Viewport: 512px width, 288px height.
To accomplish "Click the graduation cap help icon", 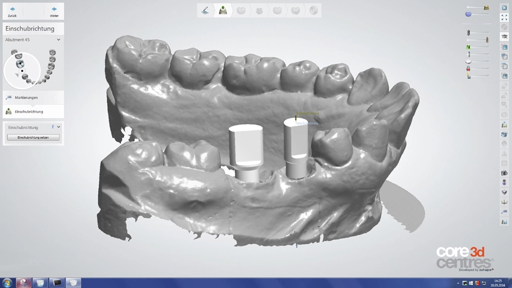I will click(504, 37).
